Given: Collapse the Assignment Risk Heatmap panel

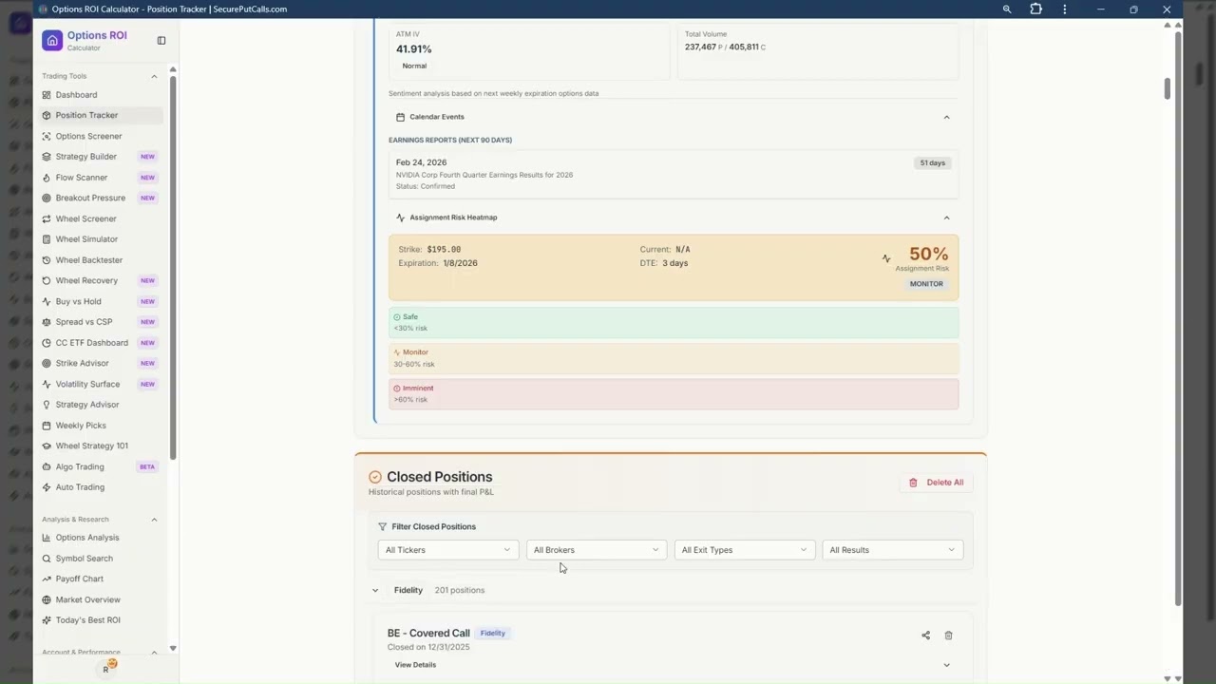Looking at the screenshot, I should tap(946, 218).
